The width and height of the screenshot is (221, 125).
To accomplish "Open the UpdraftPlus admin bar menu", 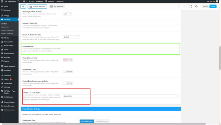I will point(60,1).
